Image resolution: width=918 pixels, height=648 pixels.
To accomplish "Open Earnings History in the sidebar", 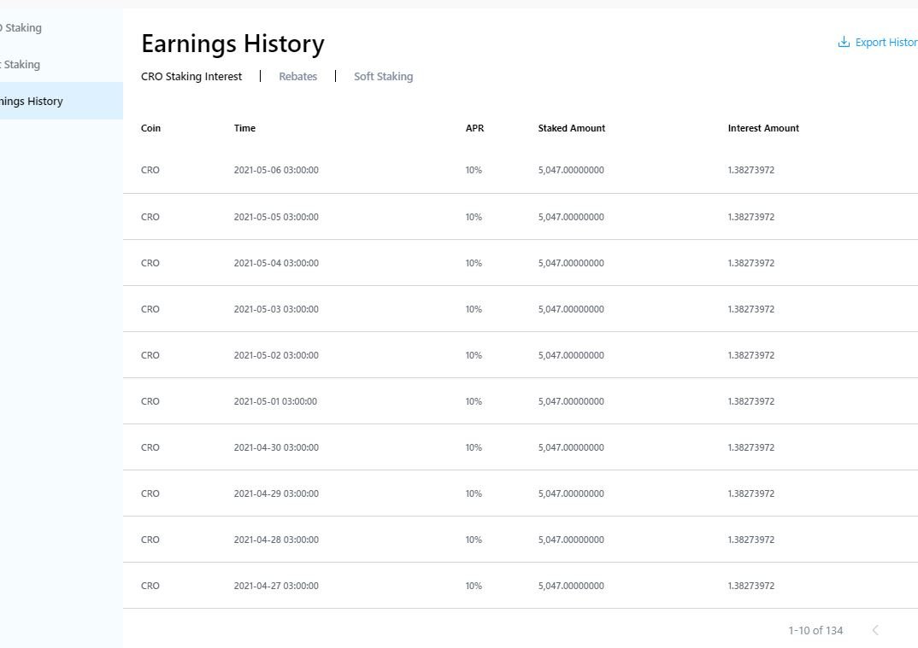I will tap(62, 101).
